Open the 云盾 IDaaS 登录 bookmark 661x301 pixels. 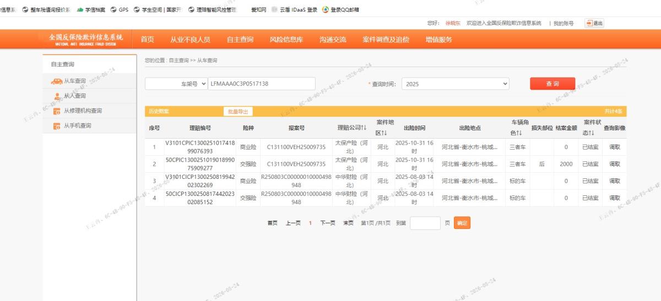(x=295, y=9)
